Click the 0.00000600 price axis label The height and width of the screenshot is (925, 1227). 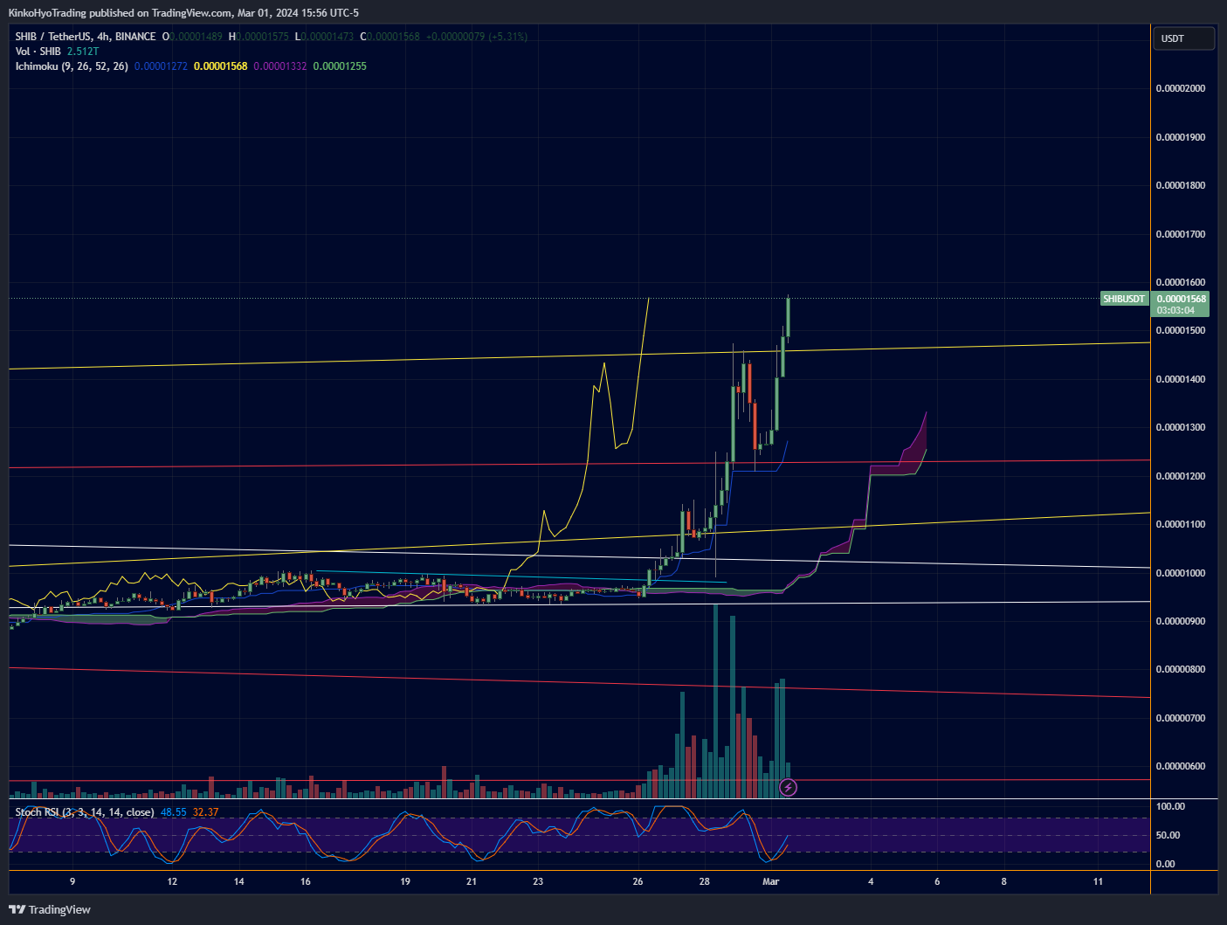click(1181, 766)
